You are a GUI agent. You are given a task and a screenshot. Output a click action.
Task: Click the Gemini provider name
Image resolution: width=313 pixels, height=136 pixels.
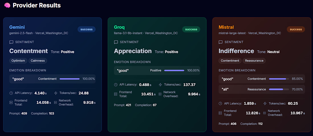point(17,27)
